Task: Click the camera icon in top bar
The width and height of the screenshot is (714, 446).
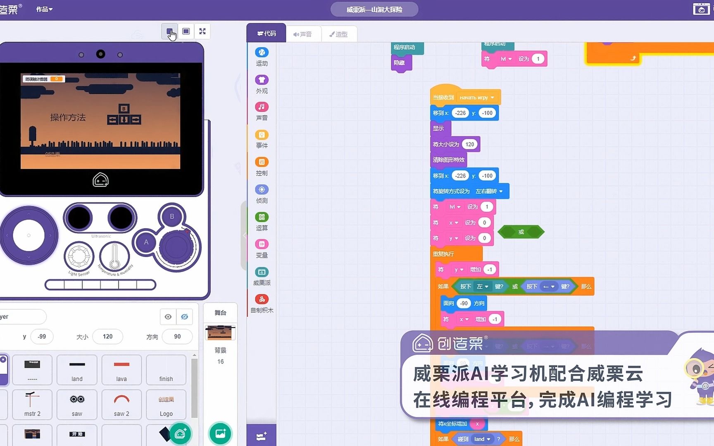Action: click(701, 9)
